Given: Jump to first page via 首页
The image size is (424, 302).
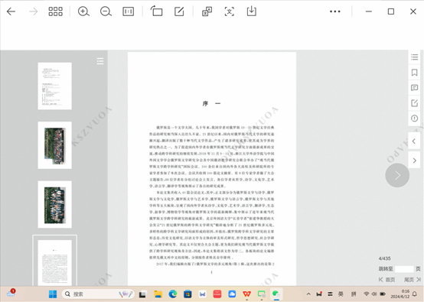Looking at the screenshot, I should click(x=387, y=280).
